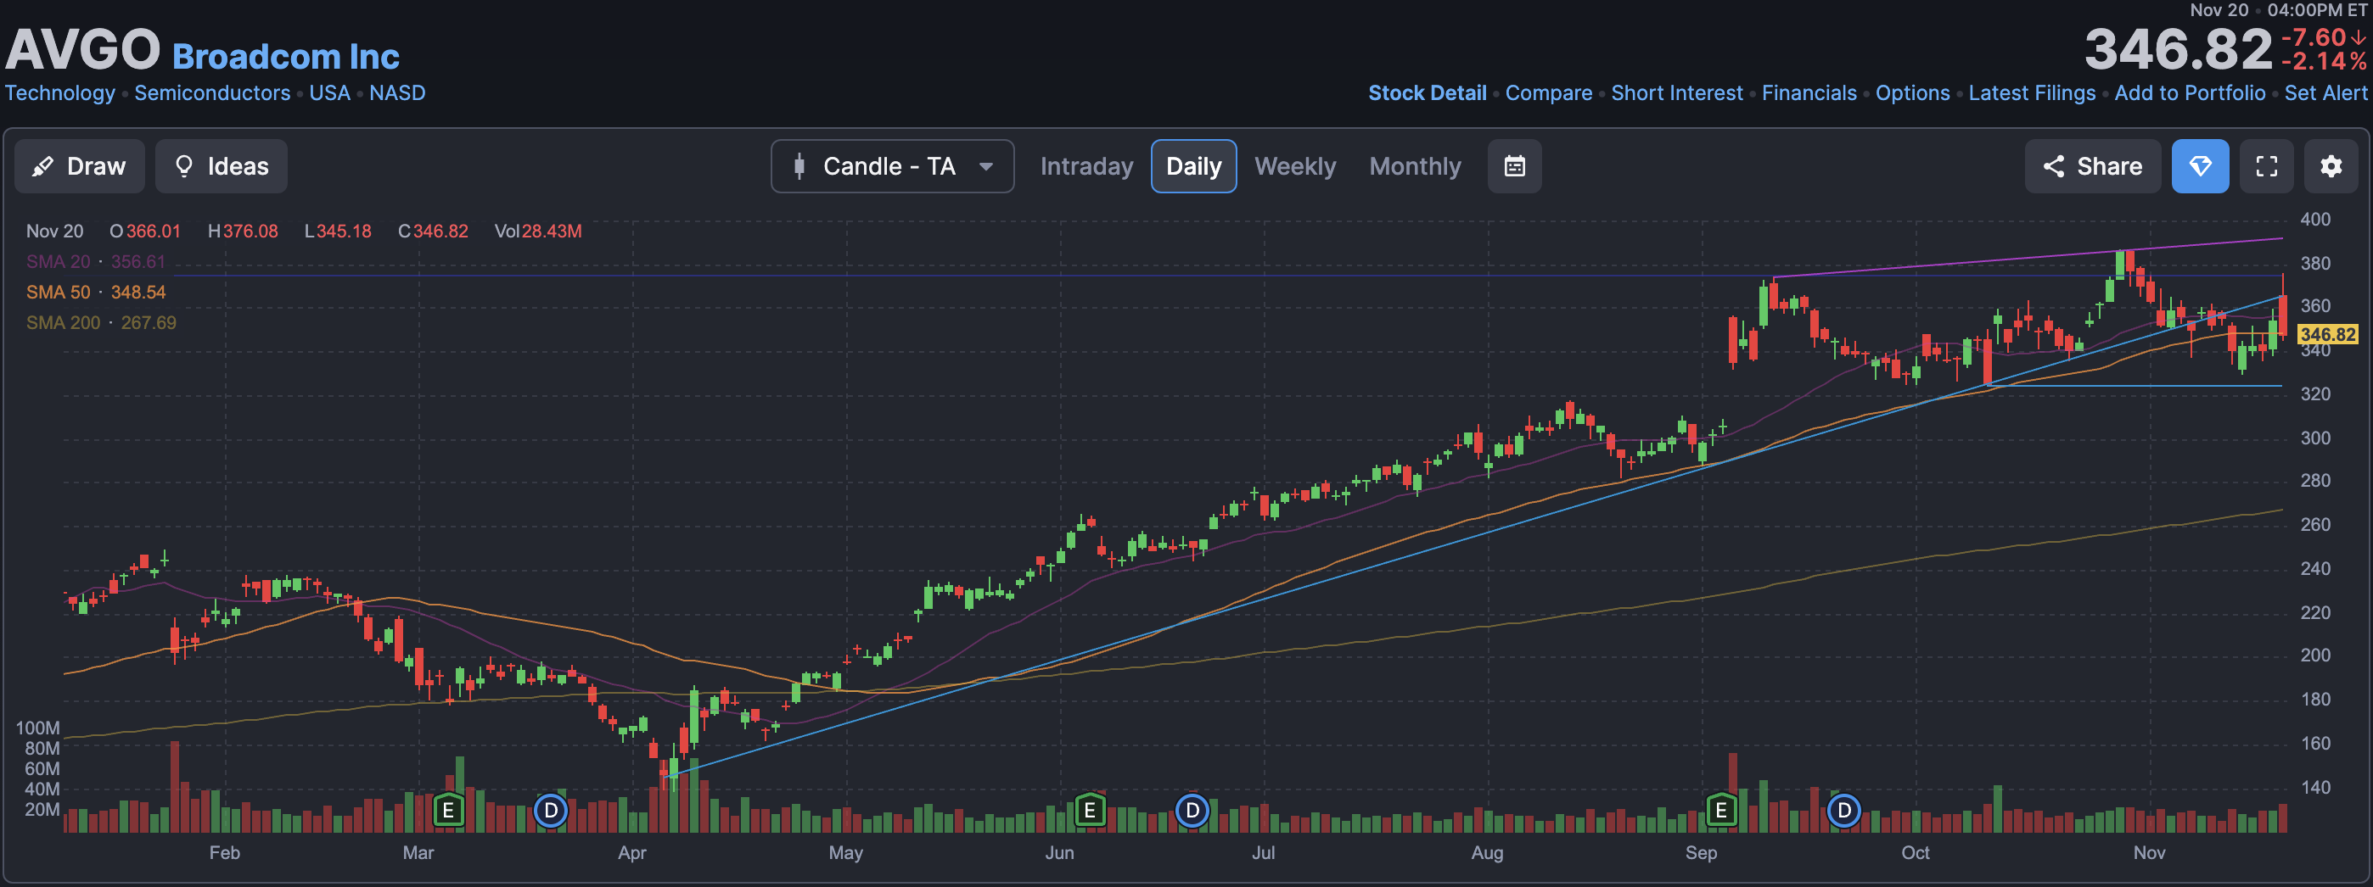Viewport: 2373px width, 887px height.
Task: Open the NASD exchange link
Action: [397, 93]
